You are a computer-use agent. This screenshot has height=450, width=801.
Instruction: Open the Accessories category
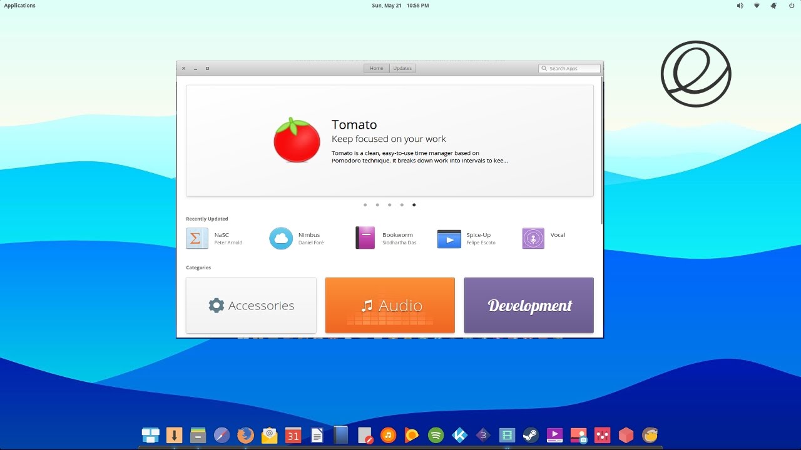(251, 305)
